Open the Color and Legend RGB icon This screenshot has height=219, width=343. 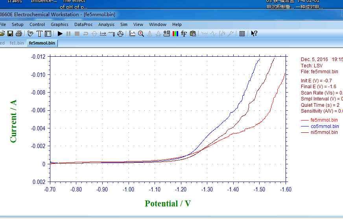[175, 34]
